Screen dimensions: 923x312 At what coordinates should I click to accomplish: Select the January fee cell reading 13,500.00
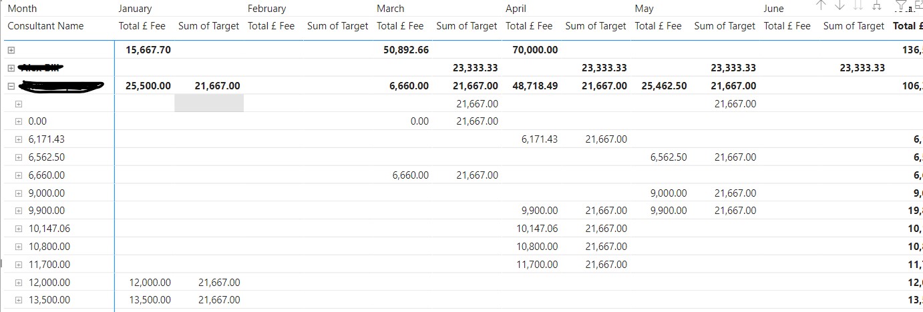click(150, 300)
